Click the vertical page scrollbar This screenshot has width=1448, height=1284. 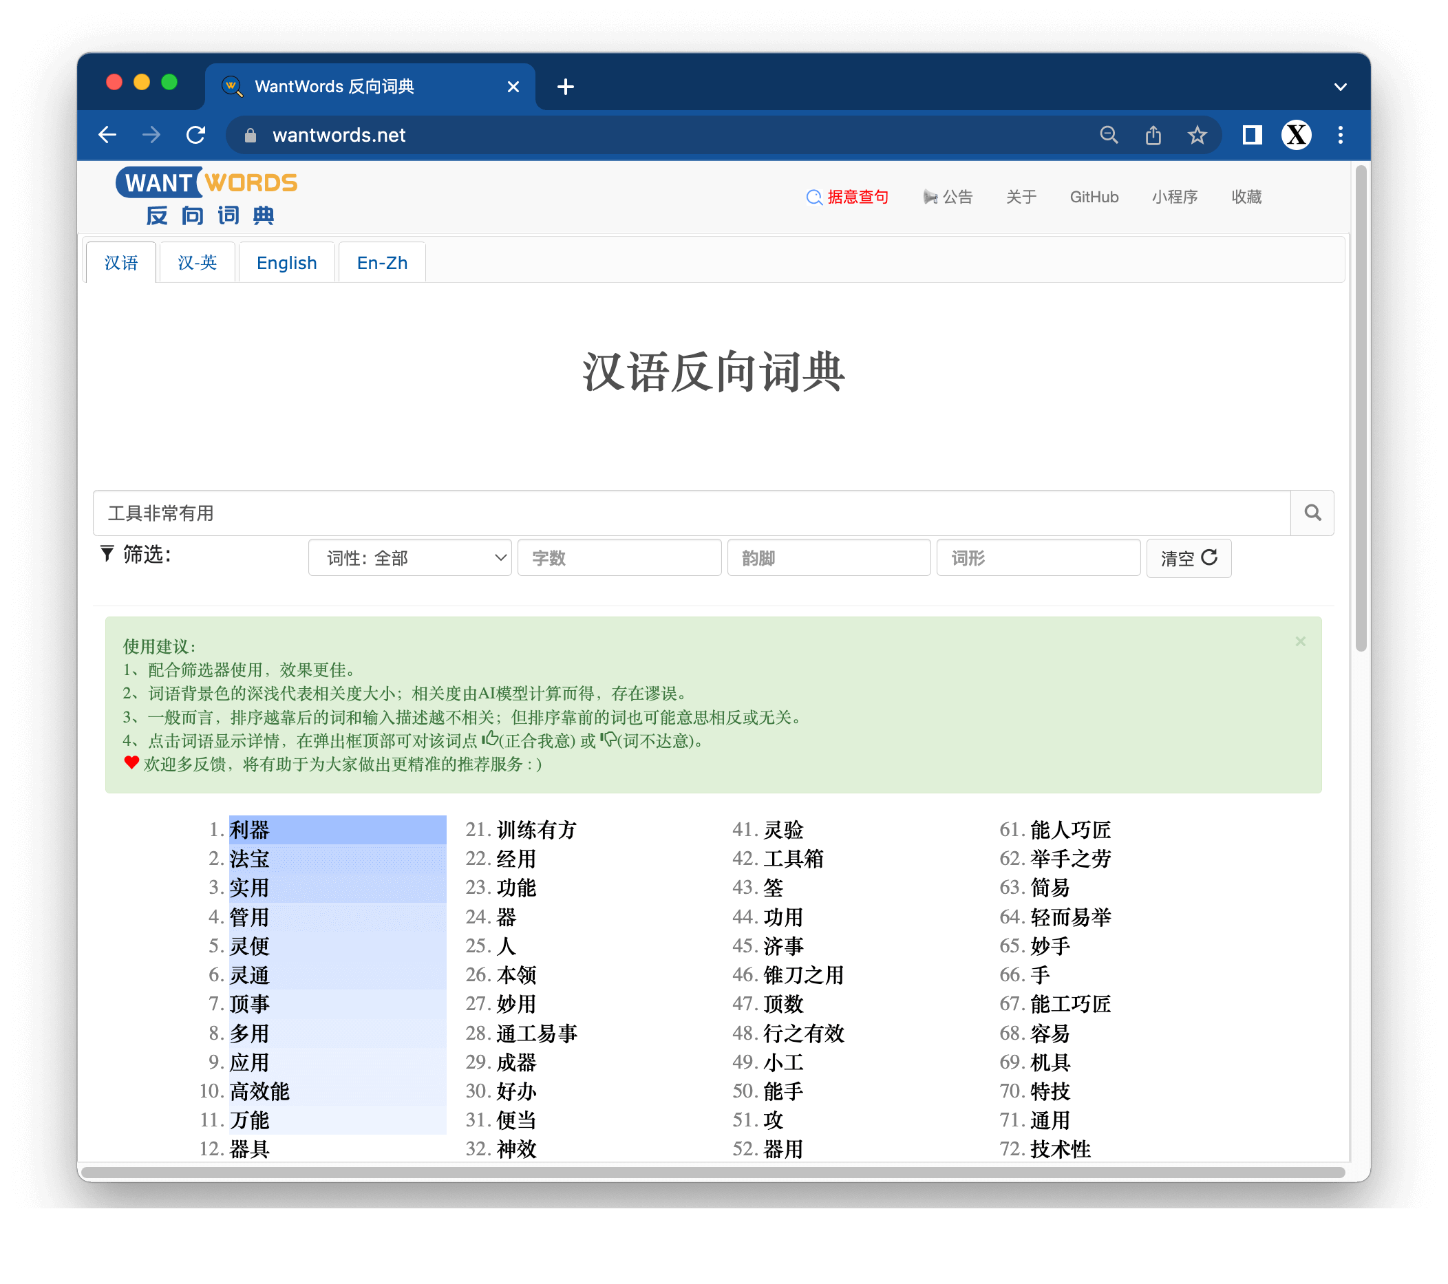point(1361,408)
